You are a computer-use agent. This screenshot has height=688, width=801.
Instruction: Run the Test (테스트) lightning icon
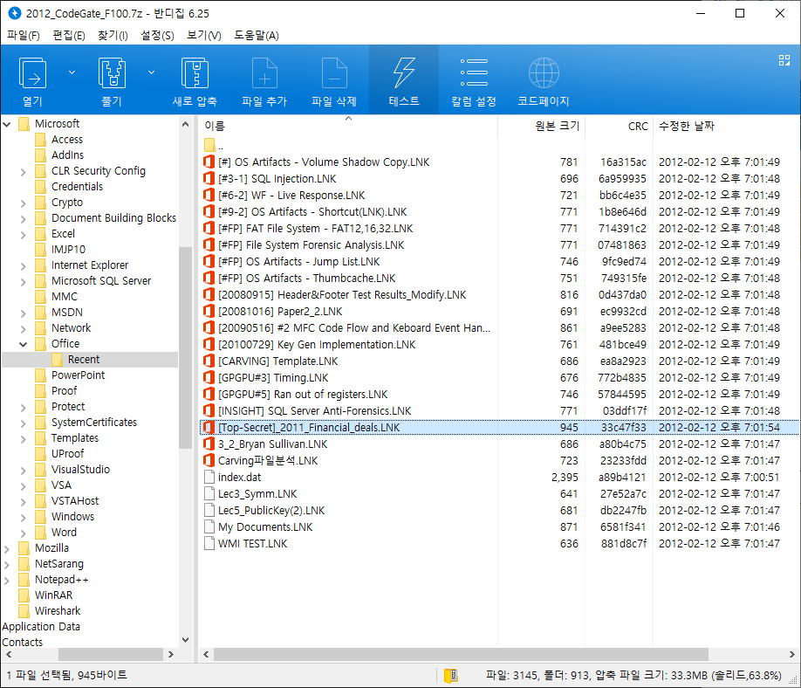(404, 72)
